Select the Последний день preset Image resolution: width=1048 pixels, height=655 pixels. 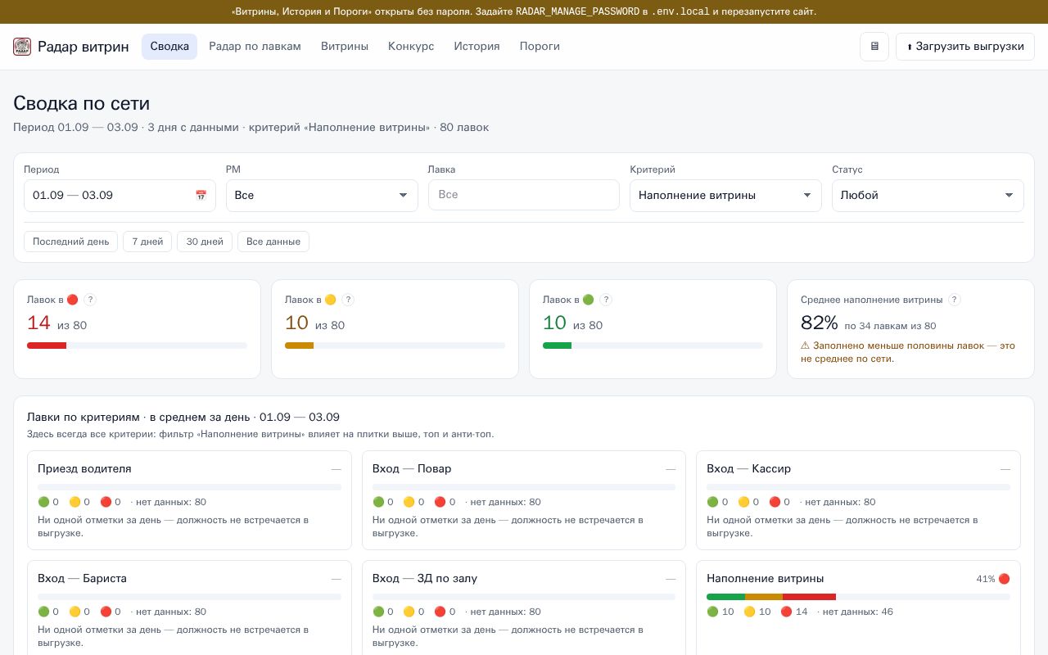click(x=70, y=242)
